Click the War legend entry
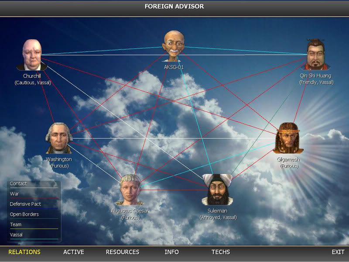349x262 pixels. (14, 194)
